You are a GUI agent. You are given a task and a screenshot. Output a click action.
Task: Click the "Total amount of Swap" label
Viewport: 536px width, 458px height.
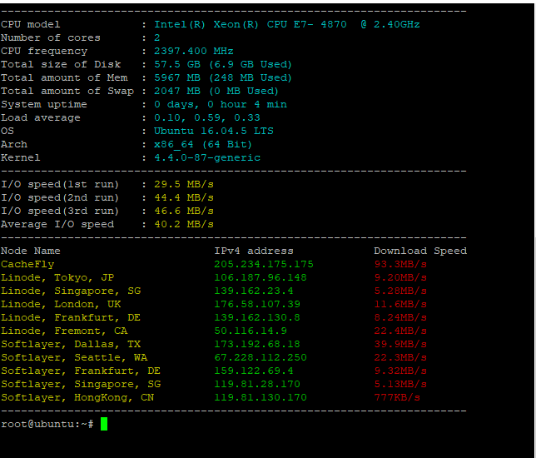coord(67,91)
